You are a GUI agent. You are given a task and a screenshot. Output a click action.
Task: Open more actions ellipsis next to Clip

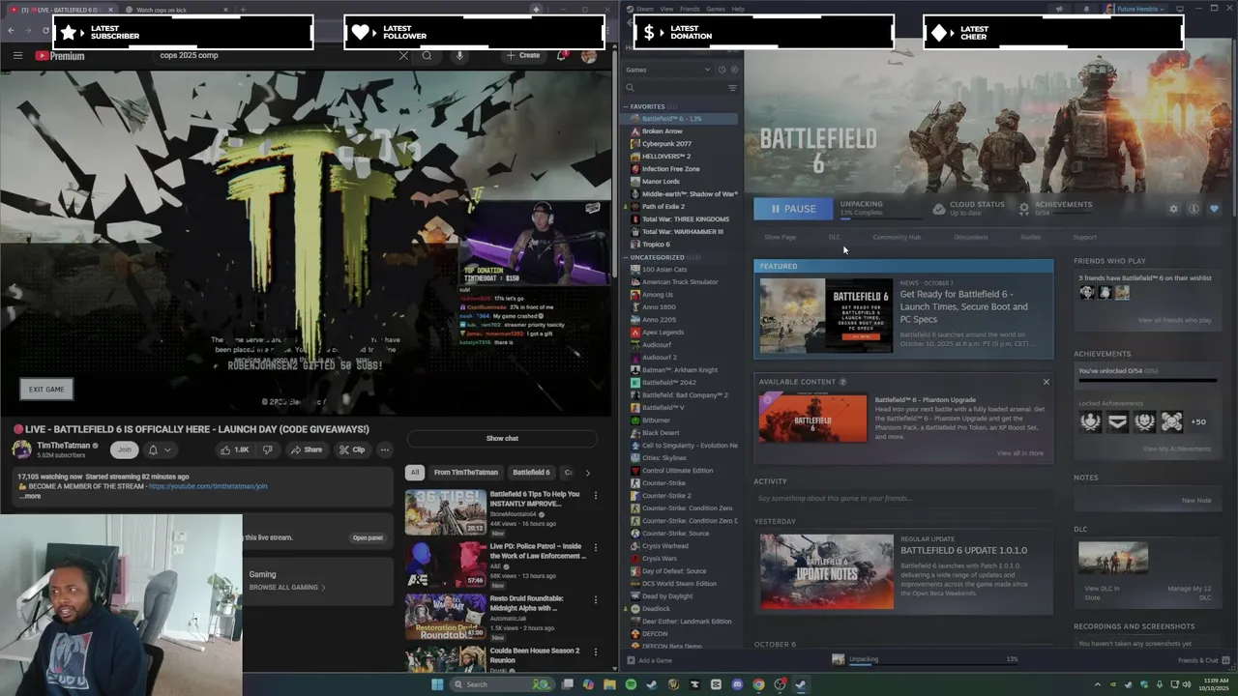point(384,449)
